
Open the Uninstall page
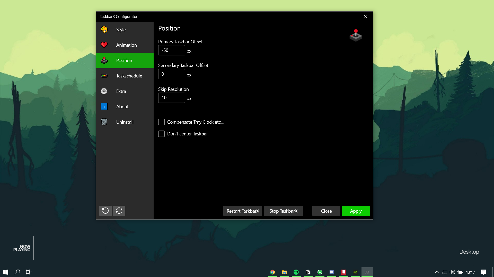125,122
